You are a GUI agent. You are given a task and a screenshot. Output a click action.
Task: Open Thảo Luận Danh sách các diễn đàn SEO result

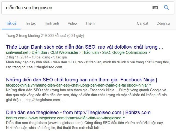point(84,47)
